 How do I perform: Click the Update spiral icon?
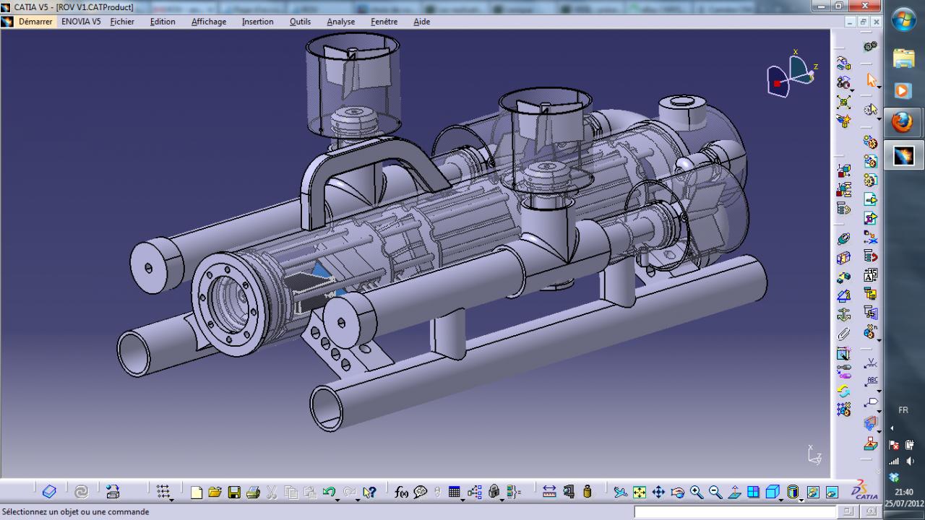coord(82,493)
